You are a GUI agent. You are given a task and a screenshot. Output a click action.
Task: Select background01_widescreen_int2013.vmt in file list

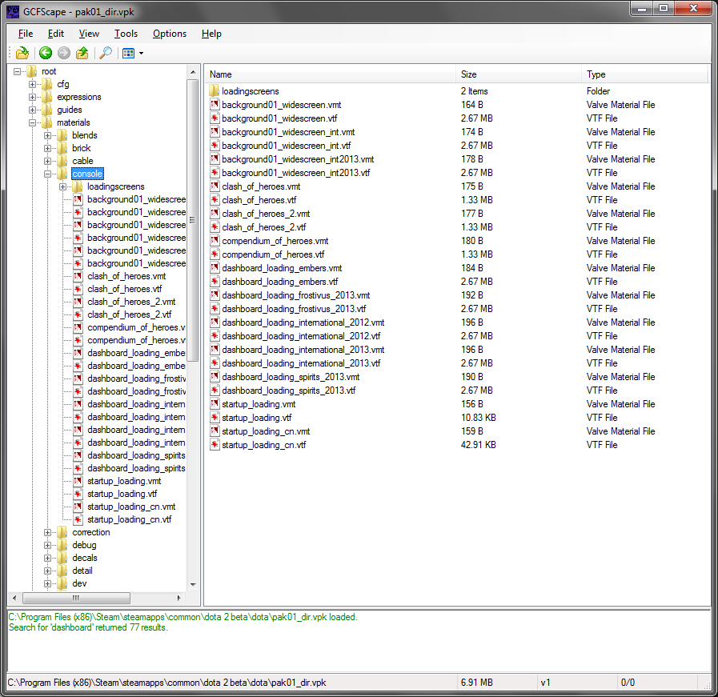(x=298, y=159)
